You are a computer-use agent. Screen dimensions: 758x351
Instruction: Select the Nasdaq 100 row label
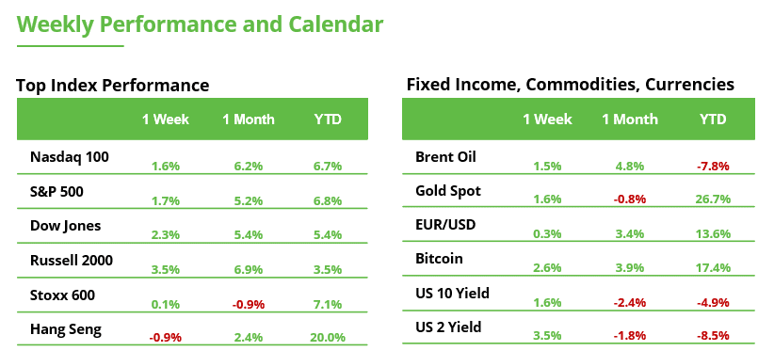(70, 157)
